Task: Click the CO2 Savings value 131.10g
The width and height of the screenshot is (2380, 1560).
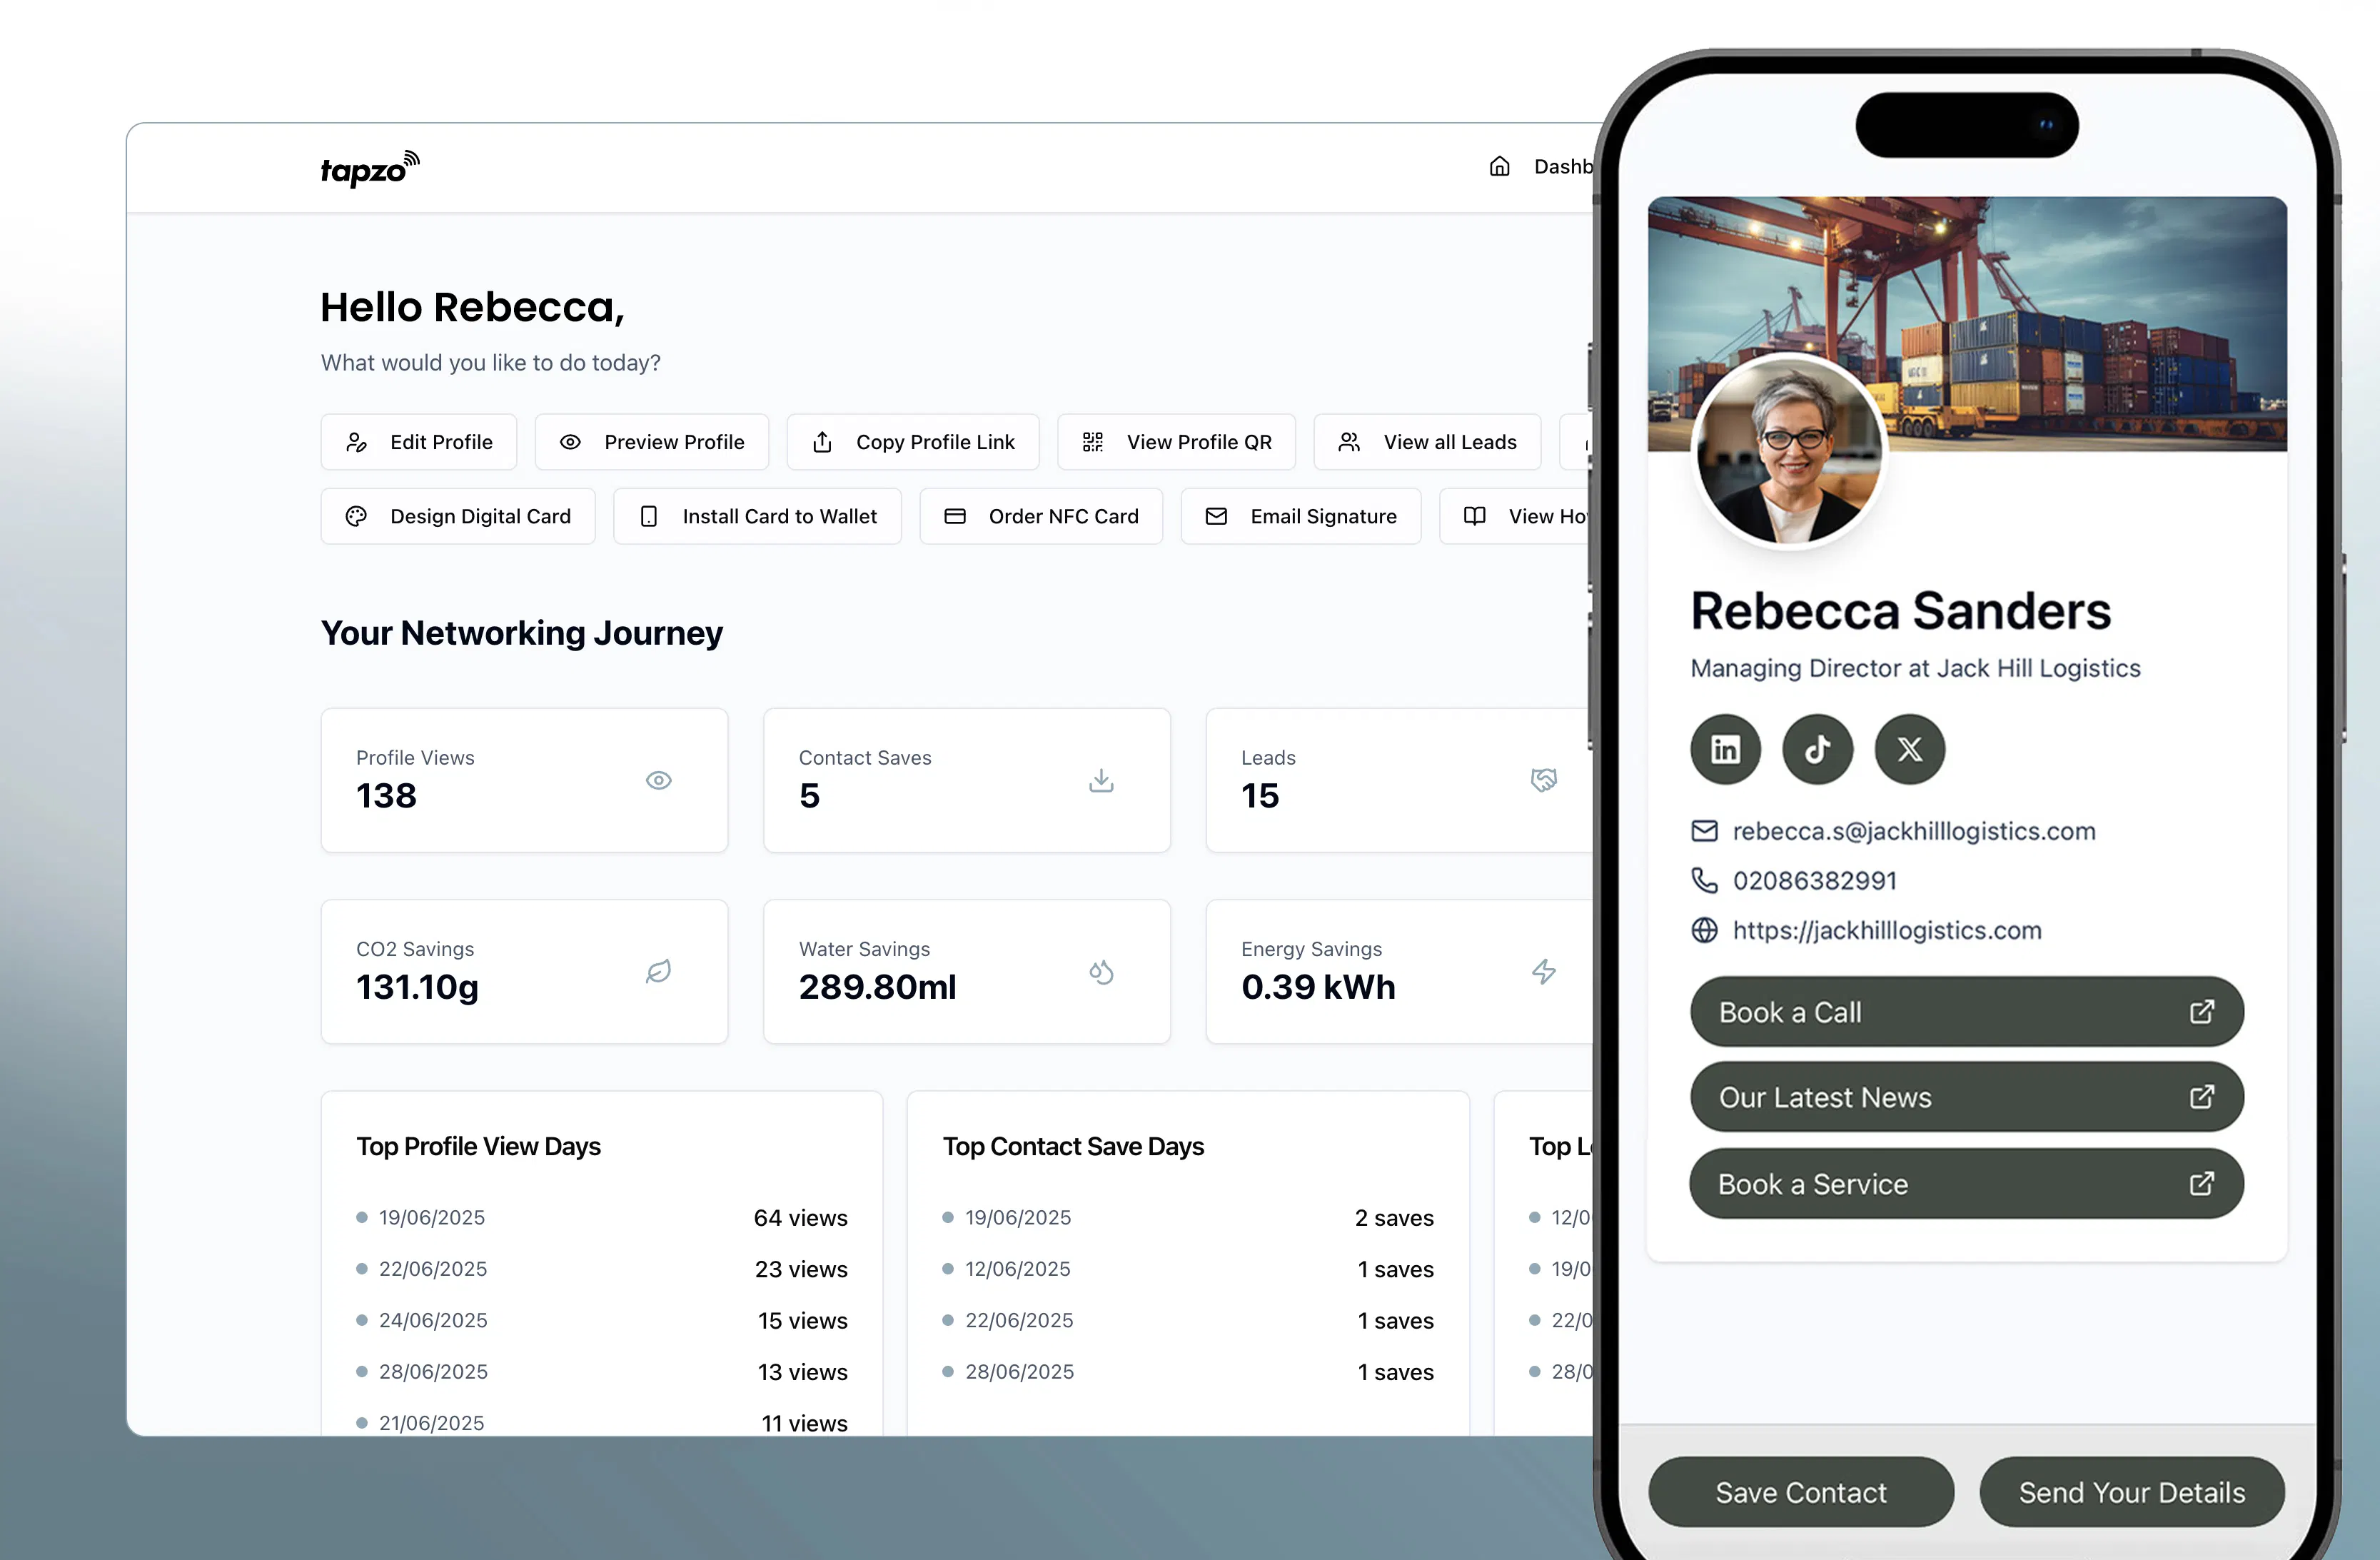Action: tap(417, 988)
